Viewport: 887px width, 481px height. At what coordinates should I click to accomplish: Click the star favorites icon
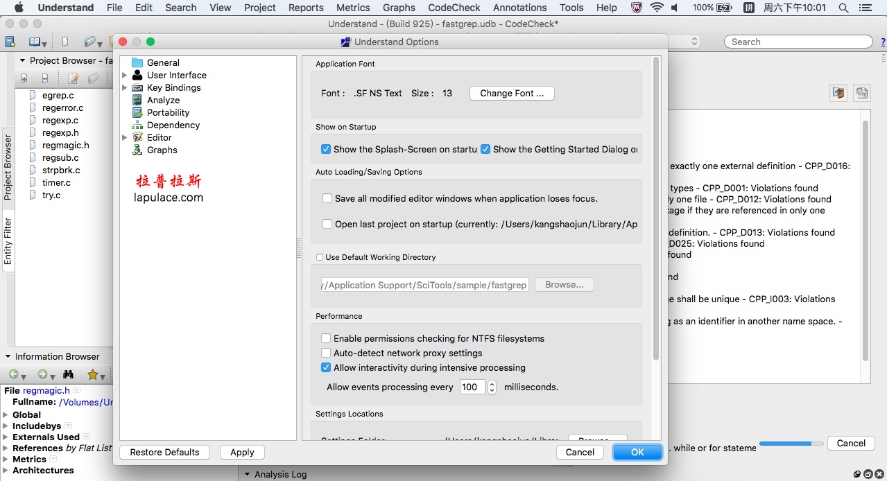pos(92,374)
